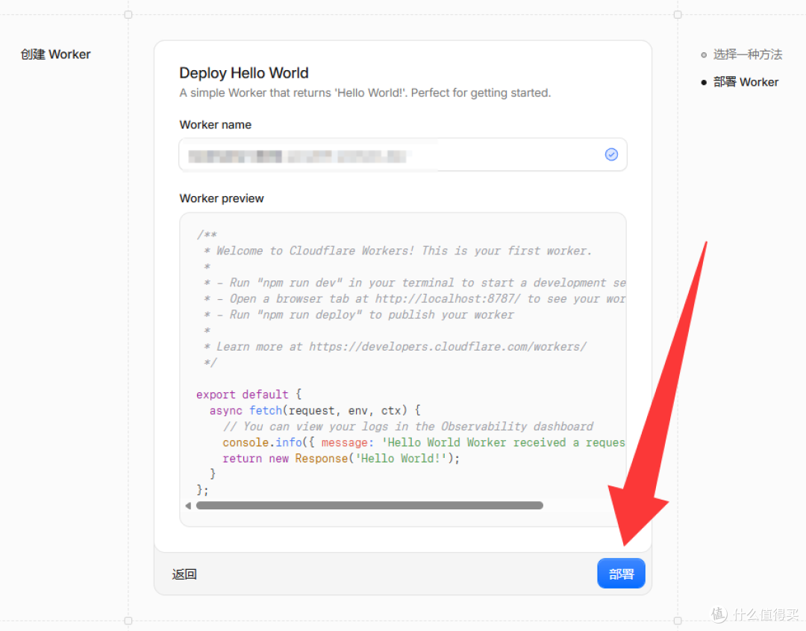Click the 创建 Worker heading
Image resolution: width=806 pixels, height=631 pixels.
[55, 54]
